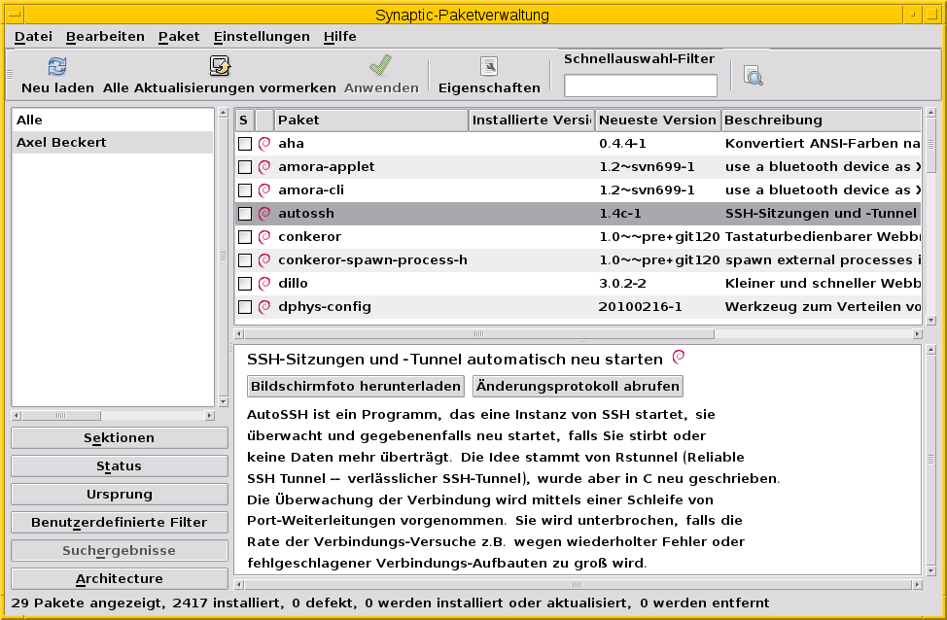Click the Neu laden reload icon
The width and height of the screenshot is (947, 620).
click(x=55, y=66)
